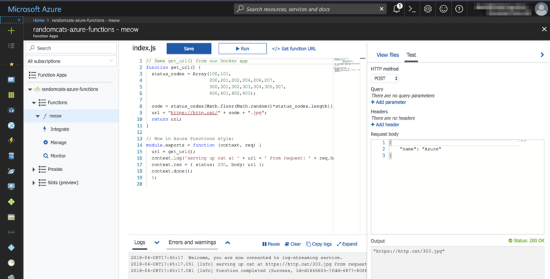Open the SQL databases cylinder icon
Screen dimensions: 550x279
click(11, 156)
